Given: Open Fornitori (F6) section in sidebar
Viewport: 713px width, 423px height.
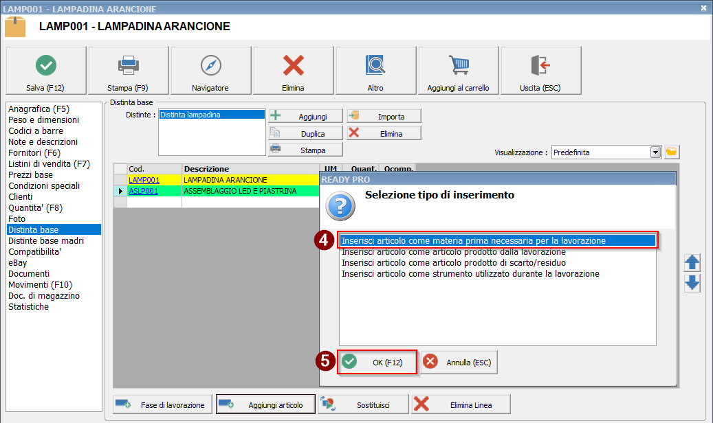Looking at the screenshot, I should (x=34, y=153).
